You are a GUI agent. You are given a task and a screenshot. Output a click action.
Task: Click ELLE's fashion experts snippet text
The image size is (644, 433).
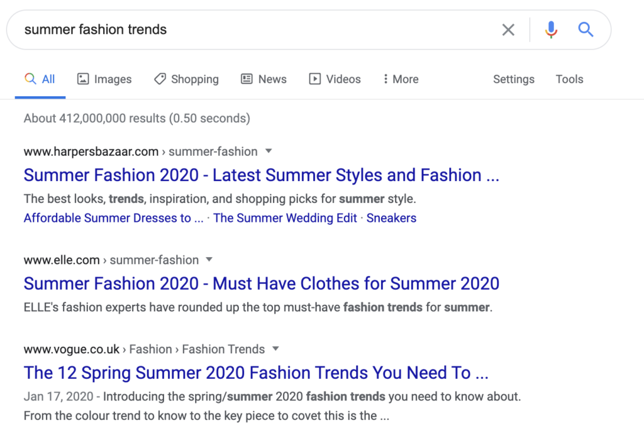pyautogui.click(x=258, y=307)
